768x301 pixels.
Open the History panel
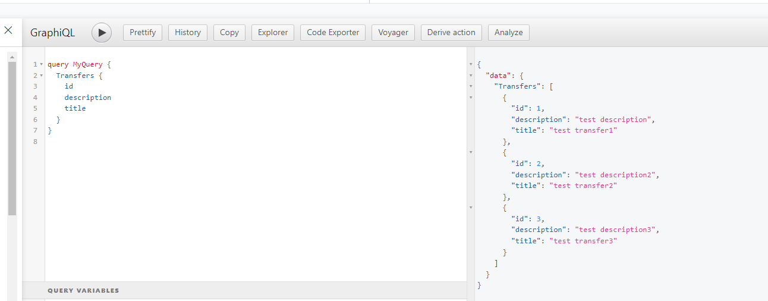click(188, 33)
